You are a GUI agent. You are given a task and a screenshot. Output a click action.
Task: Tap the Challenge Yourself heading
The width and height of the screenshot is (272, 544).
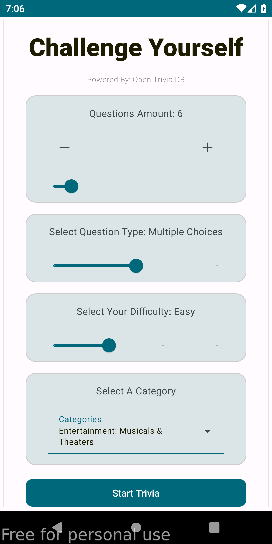click(x=136, y=47)
